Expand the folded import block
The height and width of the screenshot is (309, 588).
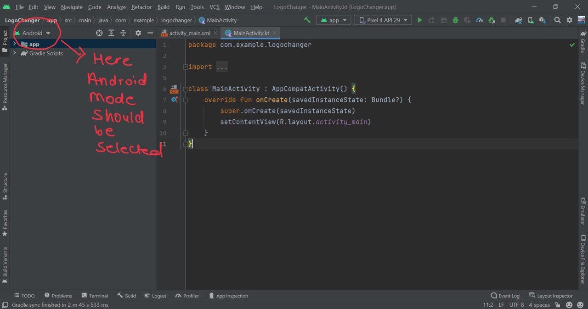point(185,67)
